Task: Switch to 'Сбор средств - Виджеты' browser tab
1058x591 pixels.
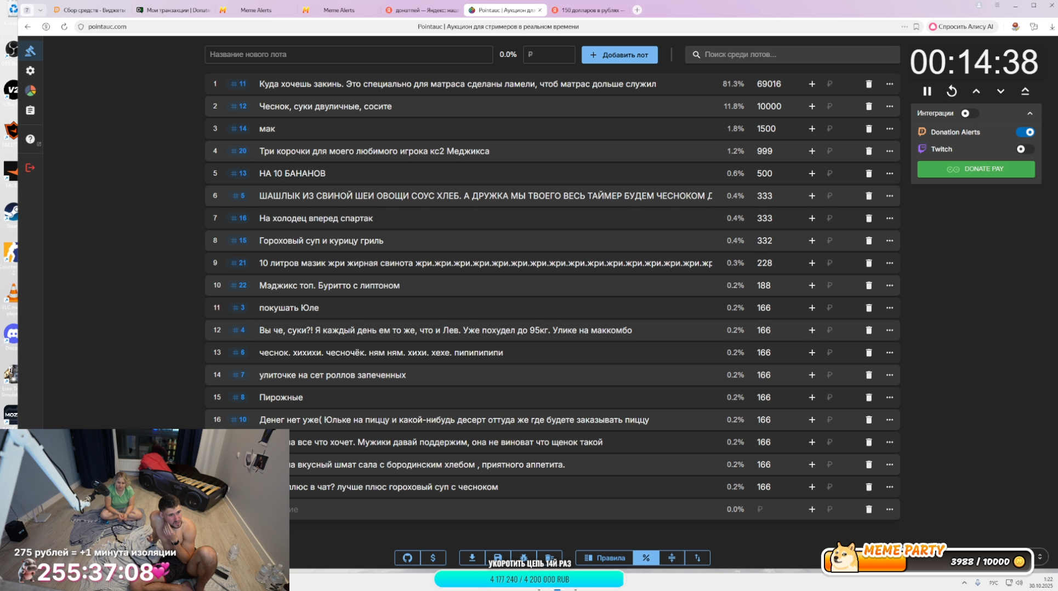Action: [90, 10]
